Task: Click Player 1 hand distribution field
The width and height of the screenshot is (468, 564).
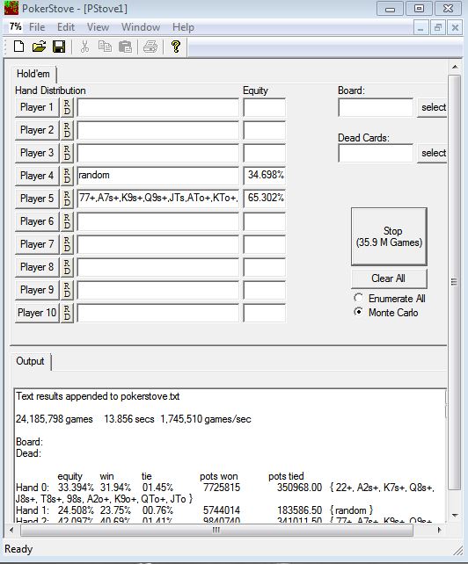Action: (157, 107)
